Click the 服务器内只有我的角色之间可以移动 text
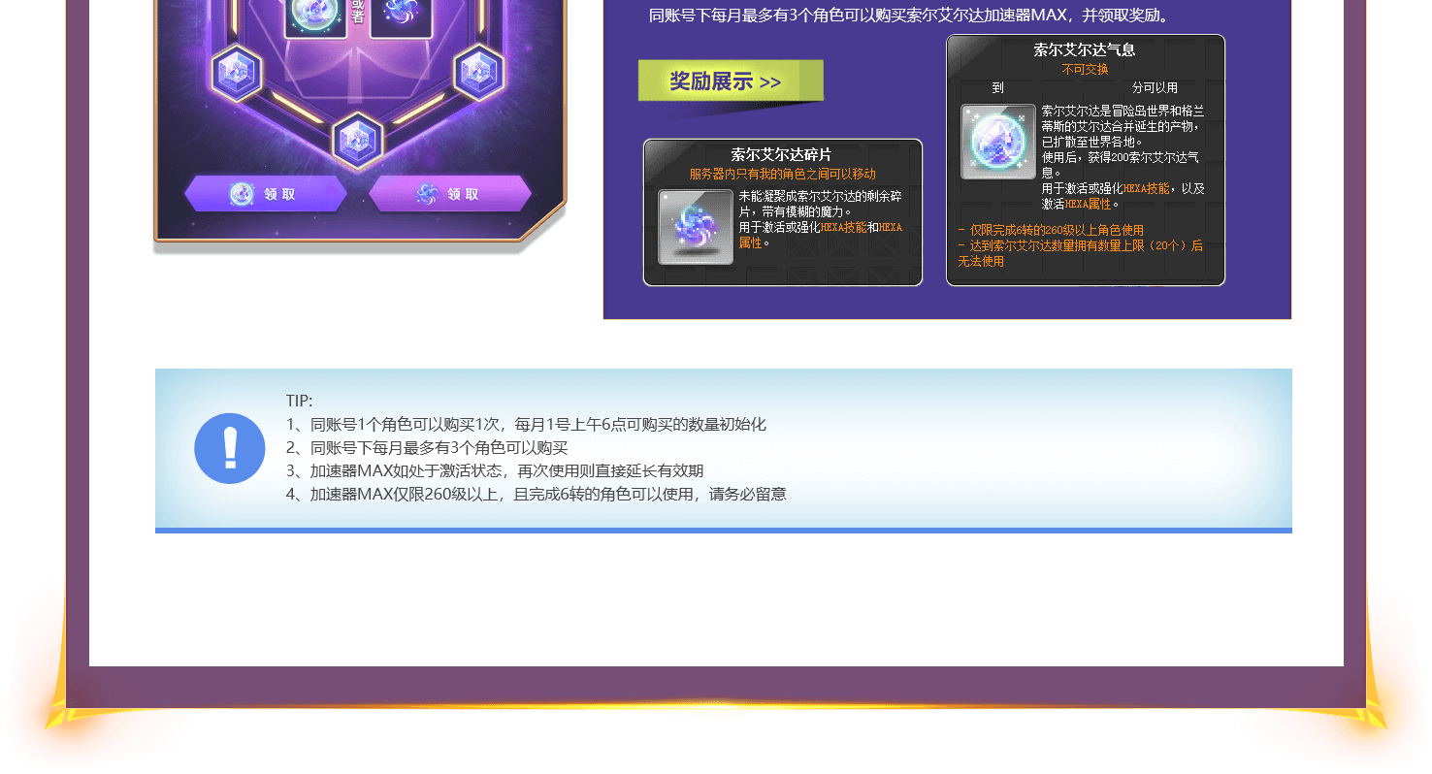Image resolution: width=1432 pixels, height=774 pixels. [x=782, y=174]
